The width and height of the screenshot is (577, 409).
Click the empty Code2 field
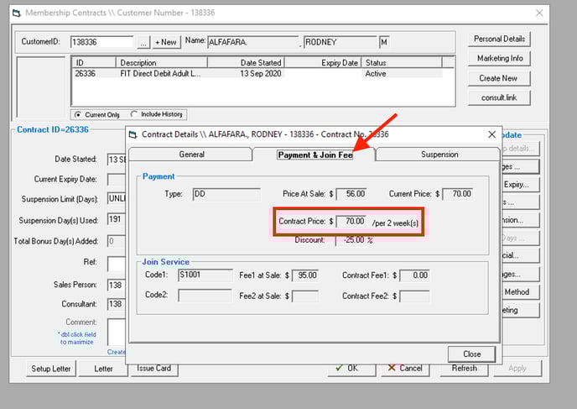[x=205, y=296]
